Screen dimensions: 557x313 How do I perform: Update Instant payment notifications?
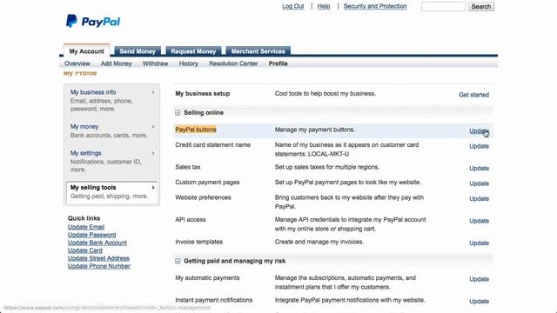click(x=479, y=302)
